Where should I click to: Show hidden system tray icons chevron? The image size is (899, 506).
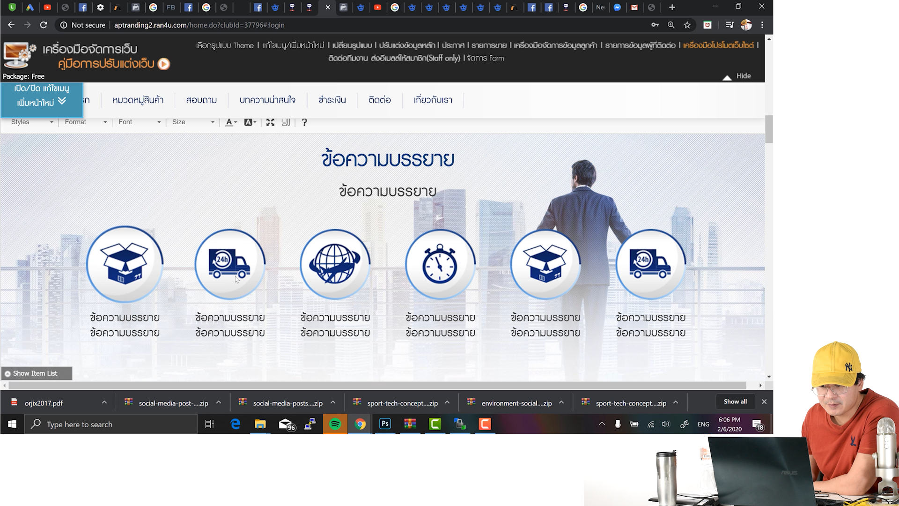click(x=602, y=424)
